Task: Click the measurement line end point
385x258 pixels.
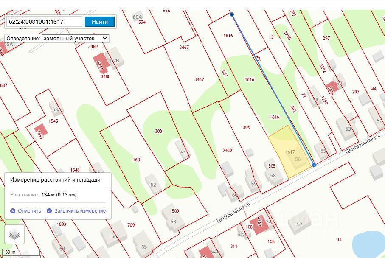Action: click(314, 165)
